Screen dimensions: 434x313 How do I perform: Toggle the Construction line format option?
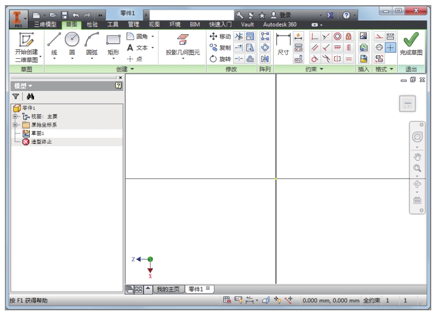point(379,36)
